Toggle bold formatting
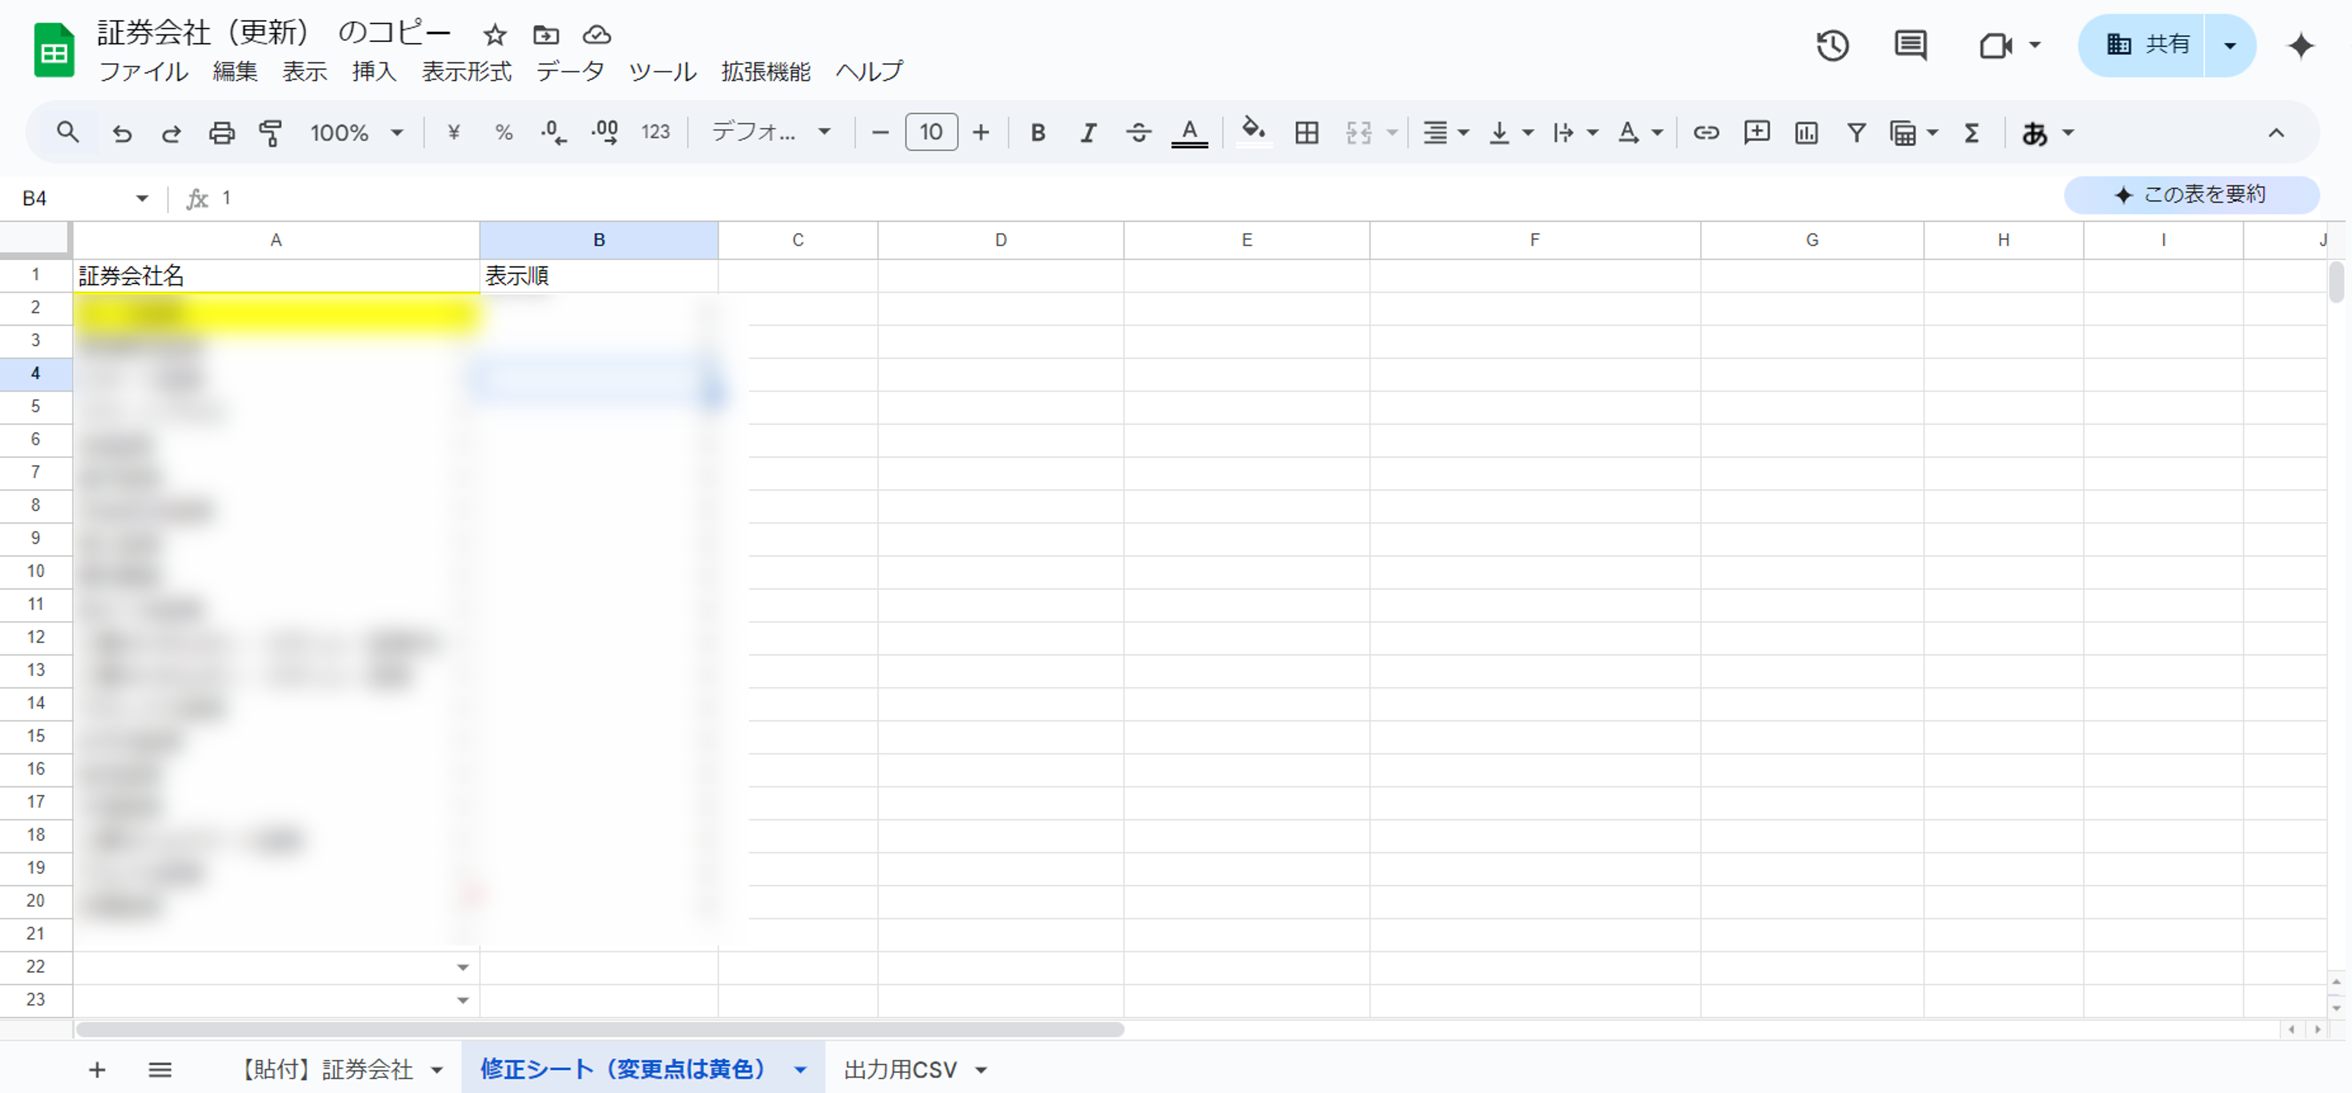This screenshot has width=2352, height=1093. [1037, 133]
